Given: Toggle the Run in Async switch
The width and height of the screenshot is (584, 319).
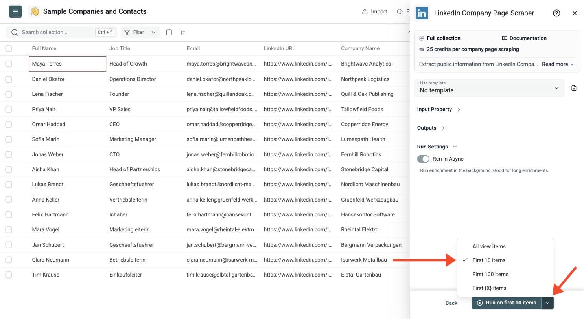Looking at the screenshot, I should (423, 159).
